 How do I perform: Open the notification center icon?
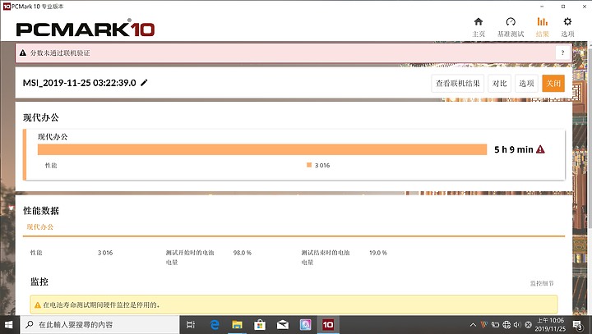[x=577, y=325]
